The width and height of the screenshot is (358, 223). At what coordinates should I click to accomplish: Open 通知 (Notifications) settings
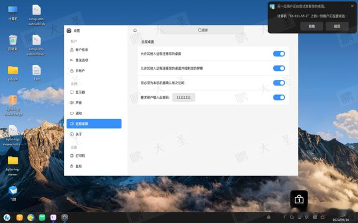coord(94,113)
